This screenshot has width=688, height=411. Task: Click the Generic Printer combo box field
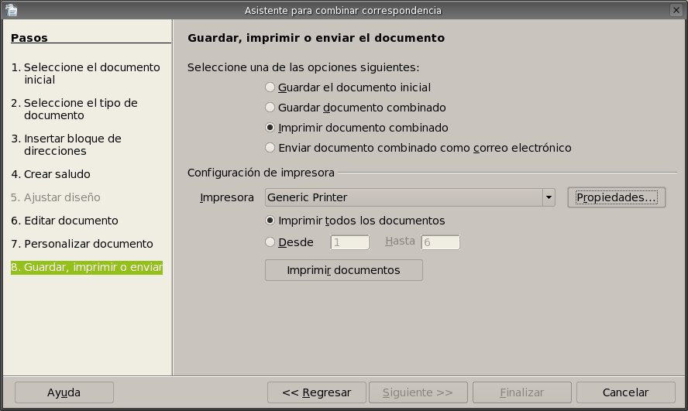click(403, 197)
